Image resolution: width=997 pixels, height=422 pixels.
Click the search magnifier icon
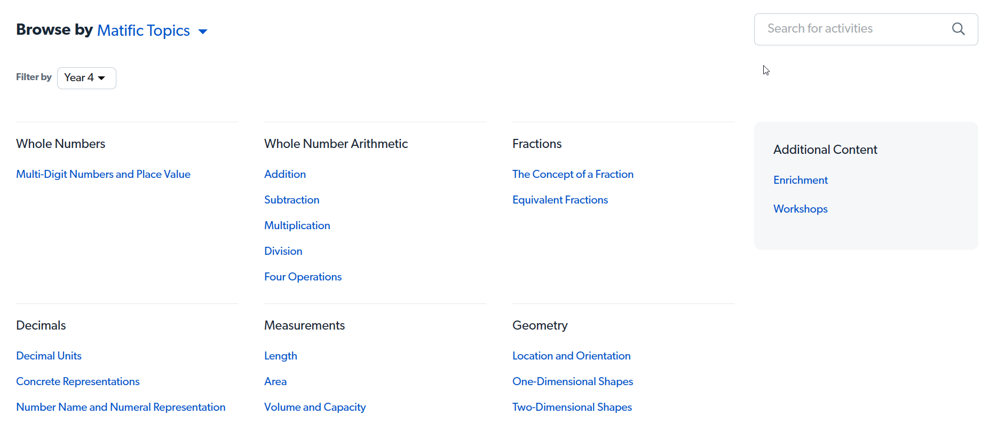point(958,29)
